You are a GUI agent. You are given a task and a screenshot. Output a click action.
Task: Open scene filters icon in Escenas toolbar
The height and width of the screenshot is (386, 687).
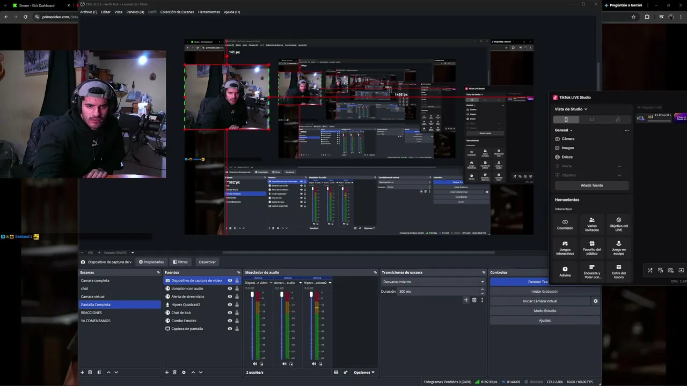99,372
